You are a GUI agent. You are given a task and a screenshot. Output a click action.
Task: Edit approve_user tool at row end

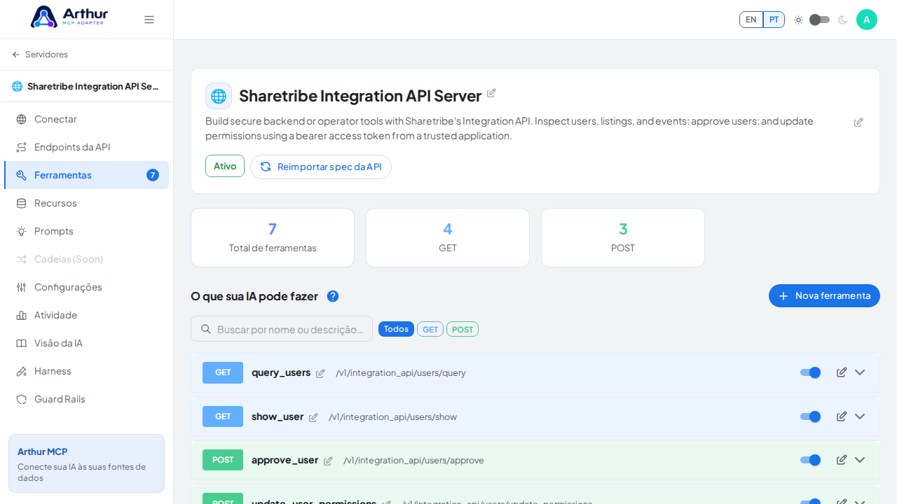coord(842,460)
